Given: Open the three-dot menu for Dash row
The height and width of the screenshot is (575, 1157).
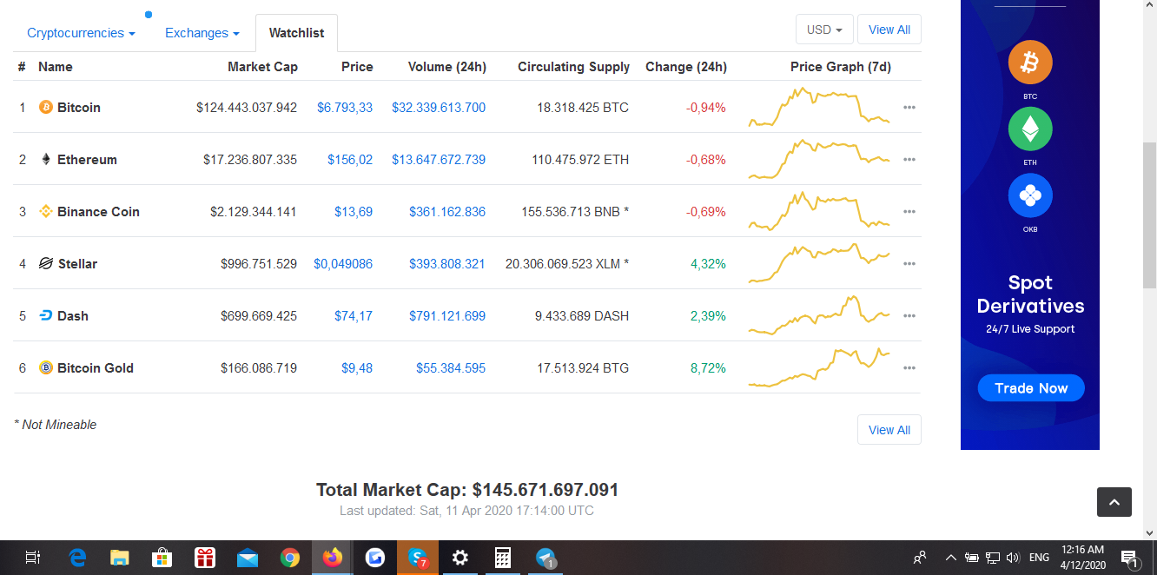Looking at the screenshot, I should click(x=909, y=316).
